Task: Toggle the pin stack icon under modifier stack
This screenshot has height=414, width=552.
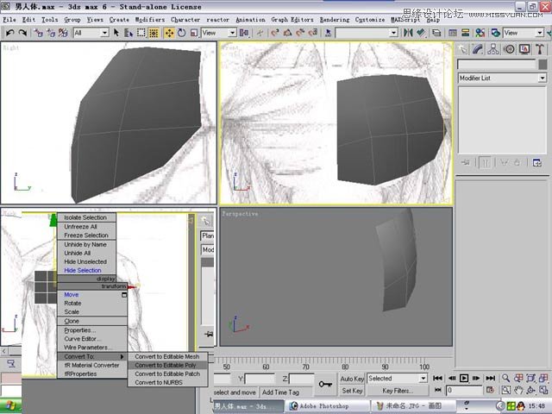Action: [466, 161]
